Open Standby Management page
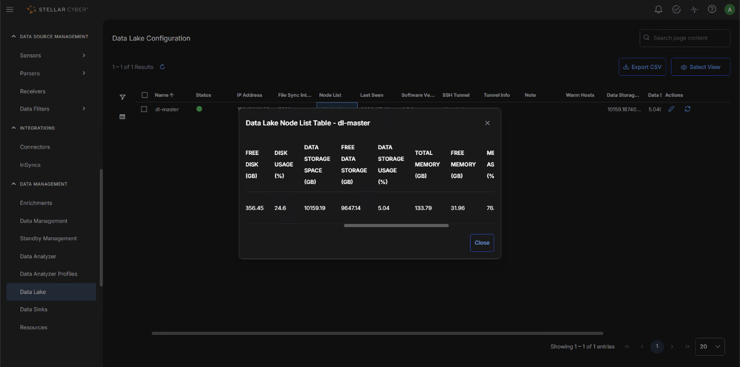The image size is (740, 367). point(48,238)
